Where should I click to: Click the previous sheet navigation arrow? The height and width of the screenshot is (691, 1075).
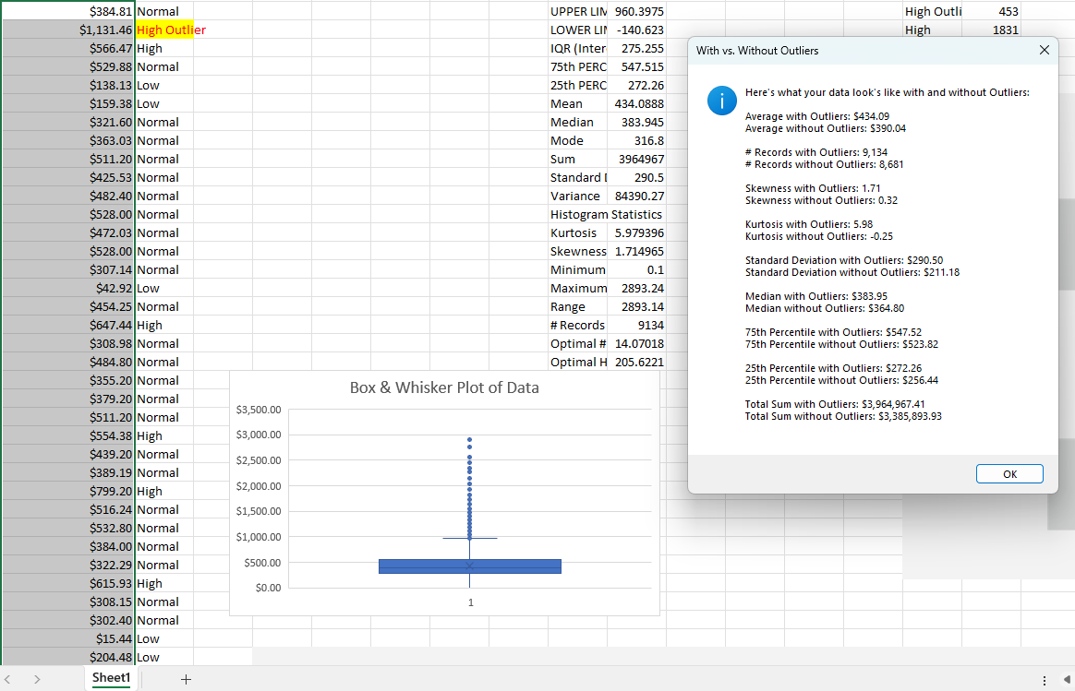coord(11,679)
